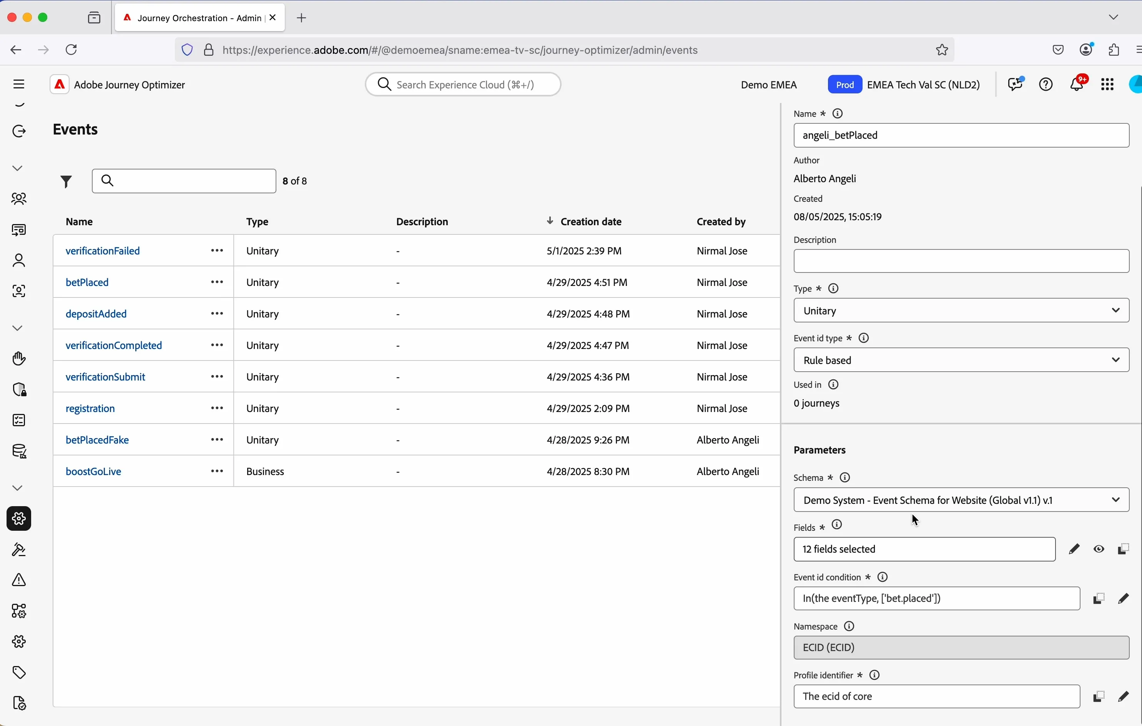Image resolution: width=1142 pixels, height=726 pixels.
Task: Bookmark this page with the star icon
Action: coord(943,49)
